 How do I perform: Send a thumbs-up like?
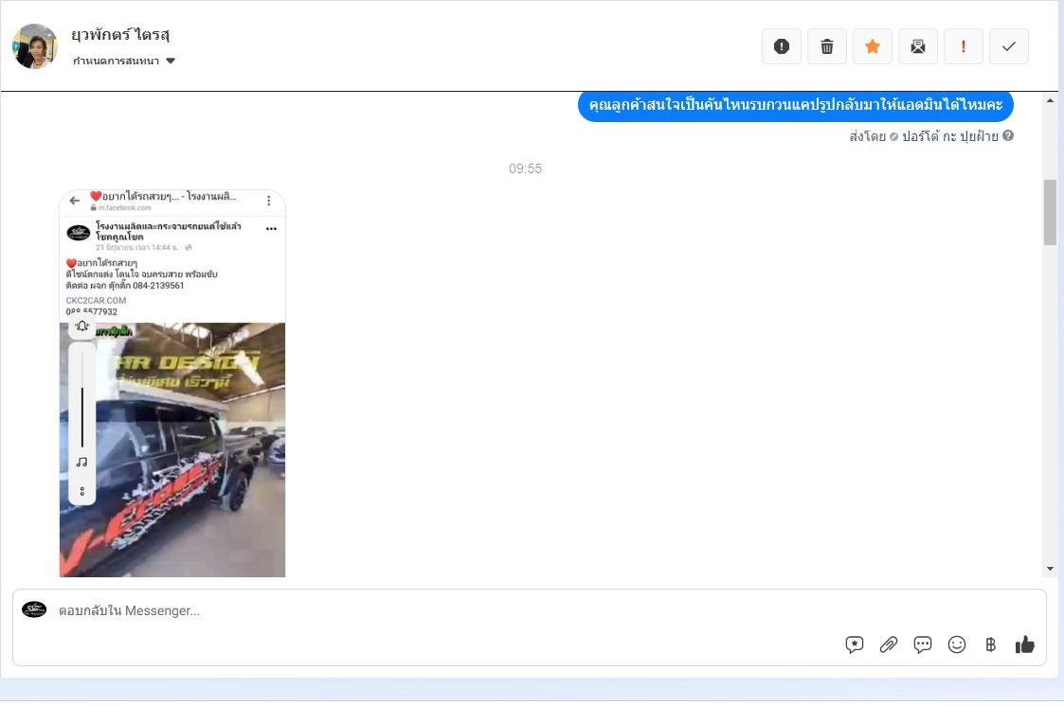(x=1025, y=644)
